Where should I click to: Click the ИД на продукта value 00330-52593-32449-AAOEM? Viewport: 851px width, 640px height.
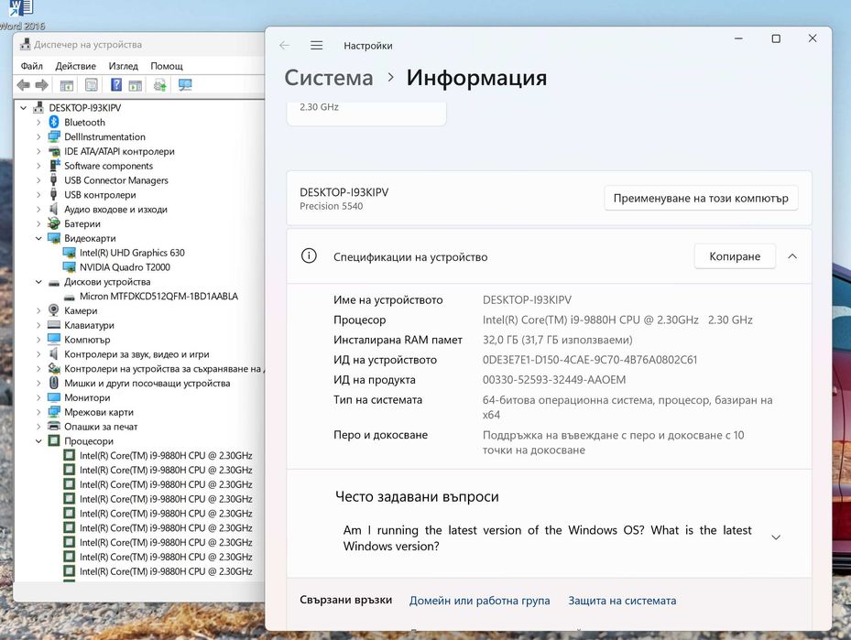coord(554,380)
